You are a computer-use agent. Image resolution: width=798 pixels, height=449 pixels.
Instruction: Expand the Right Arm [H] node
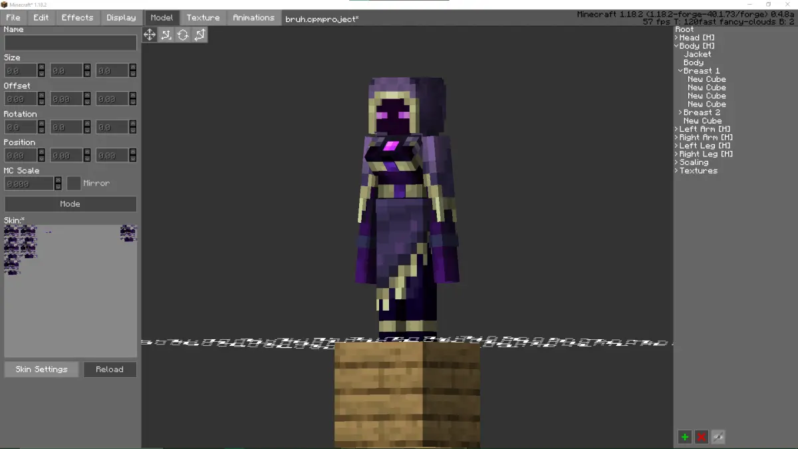(x=676, y=138)
